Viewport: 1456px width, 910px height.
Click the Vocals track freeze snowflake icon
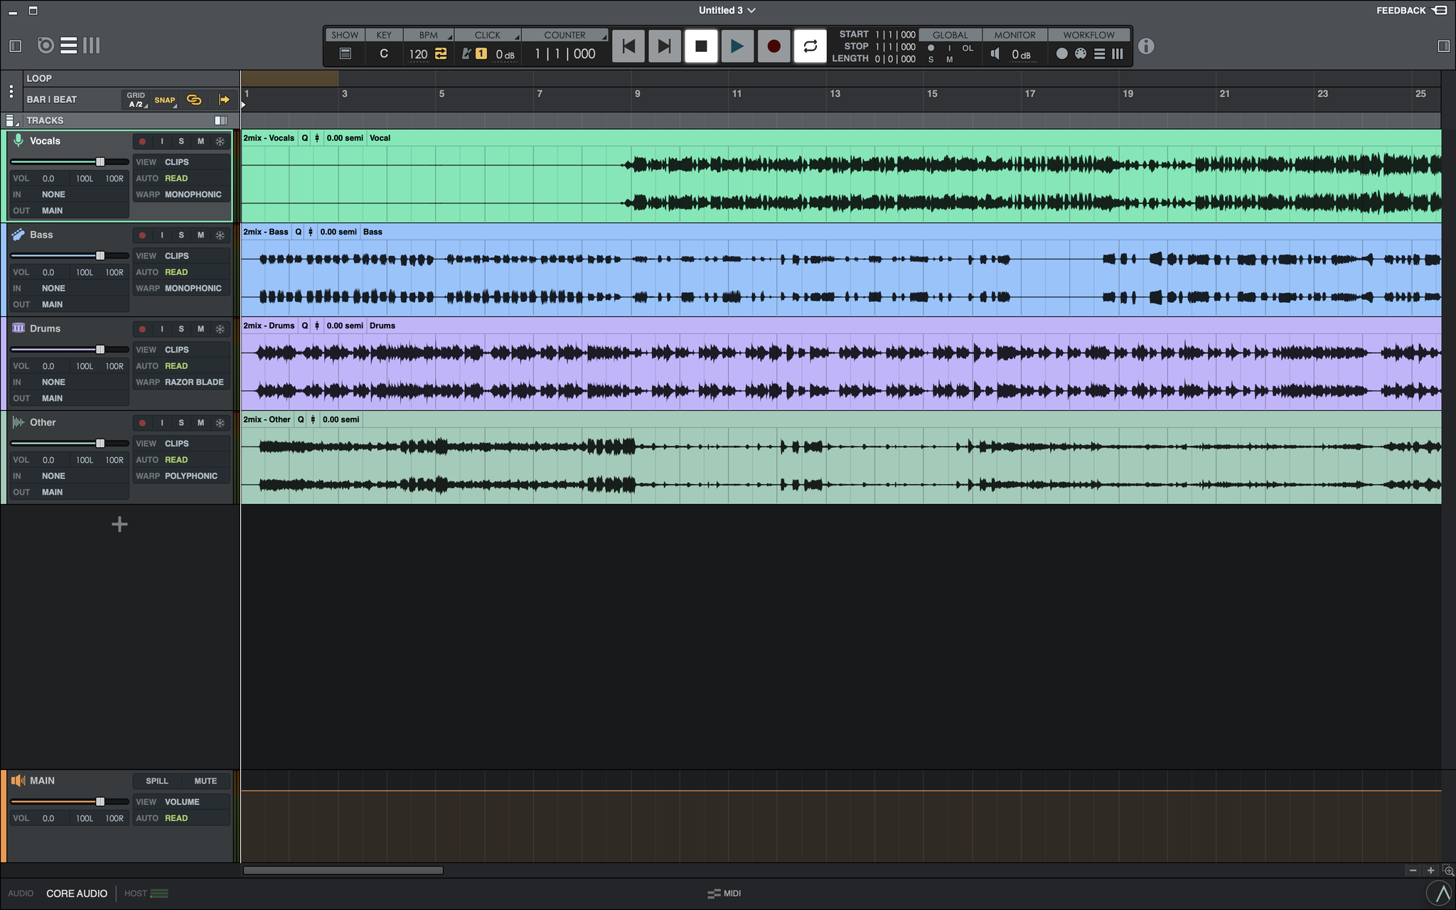click(x=220, y=141)
